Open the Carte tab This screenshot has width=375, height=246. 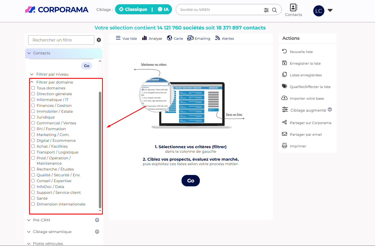click(x=175, y=38)
